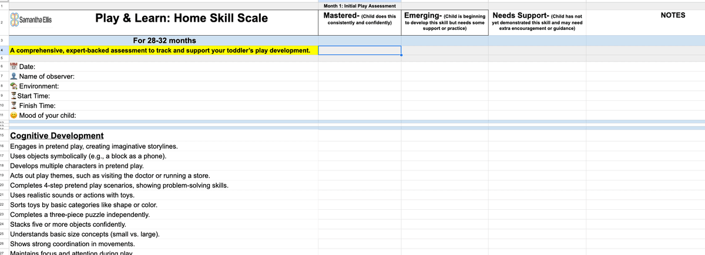Click the hourglass icon beside Finish Time
705x255 pixels.
click(14, 106)
